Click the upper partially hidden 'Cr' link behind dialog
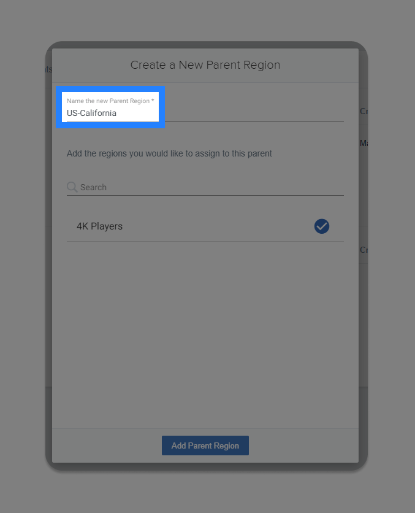 click(x=364, y=111)
